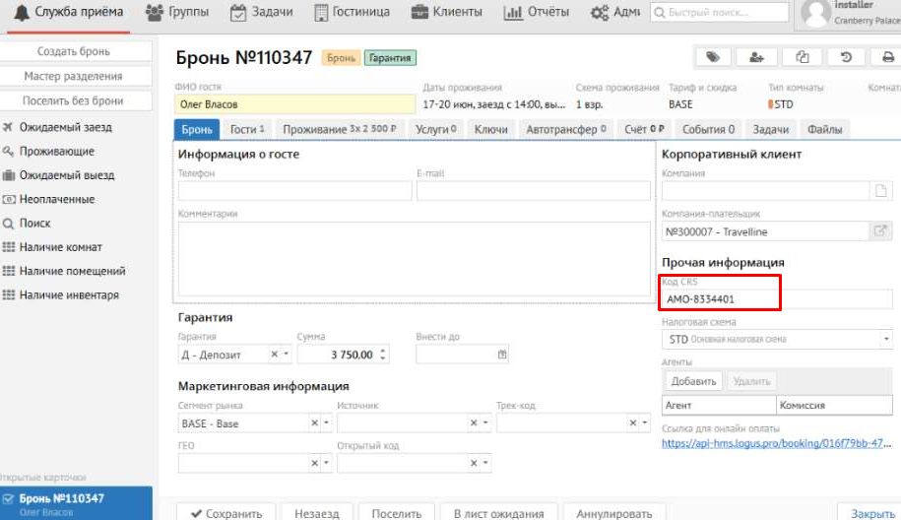Open the Источник dropdown list

tap(484, 423)
